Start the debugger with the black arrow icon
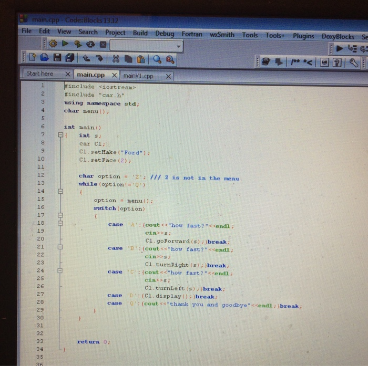 pos(340,48)
